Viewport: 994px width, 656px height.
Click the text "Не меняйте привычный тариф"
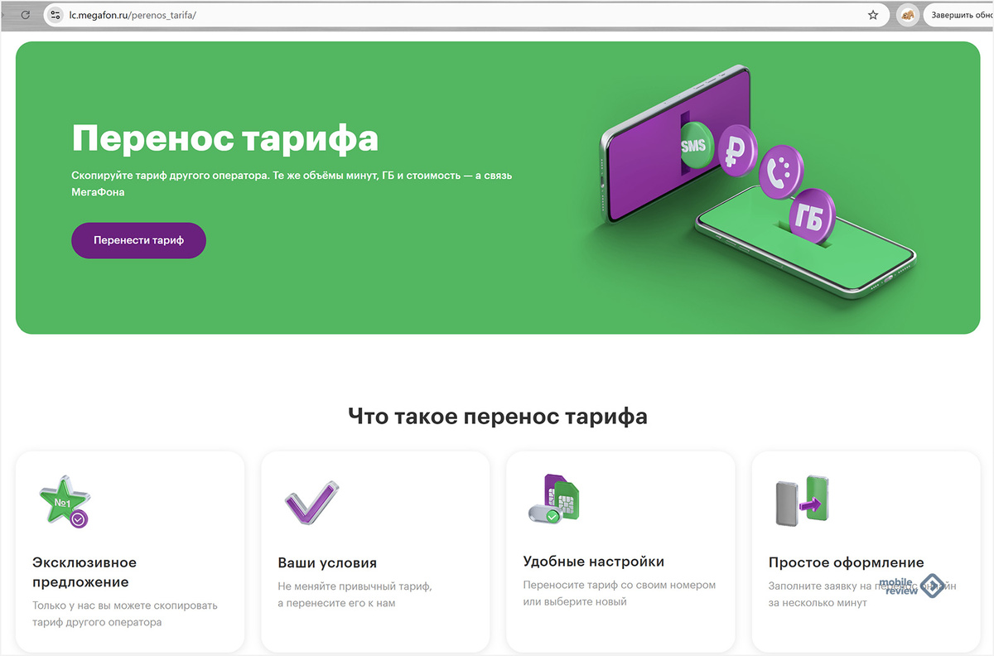[x=355, y=586]
